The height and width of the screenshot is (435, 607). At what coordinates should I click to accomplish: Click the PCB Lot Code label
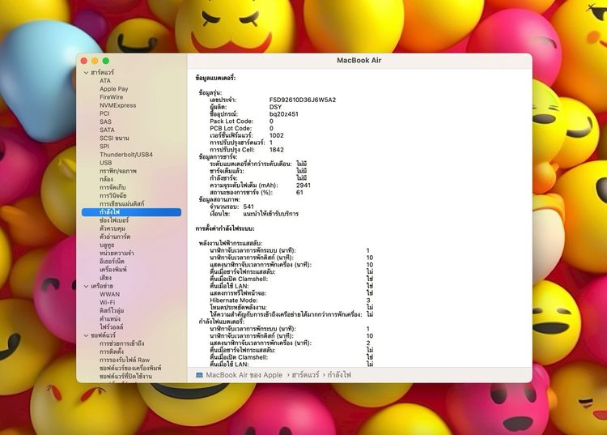point(231,128)
